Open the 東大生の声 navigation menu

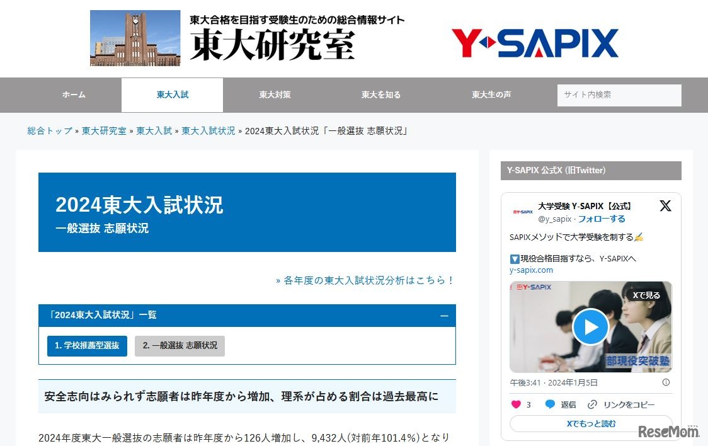tap(490, 94)
